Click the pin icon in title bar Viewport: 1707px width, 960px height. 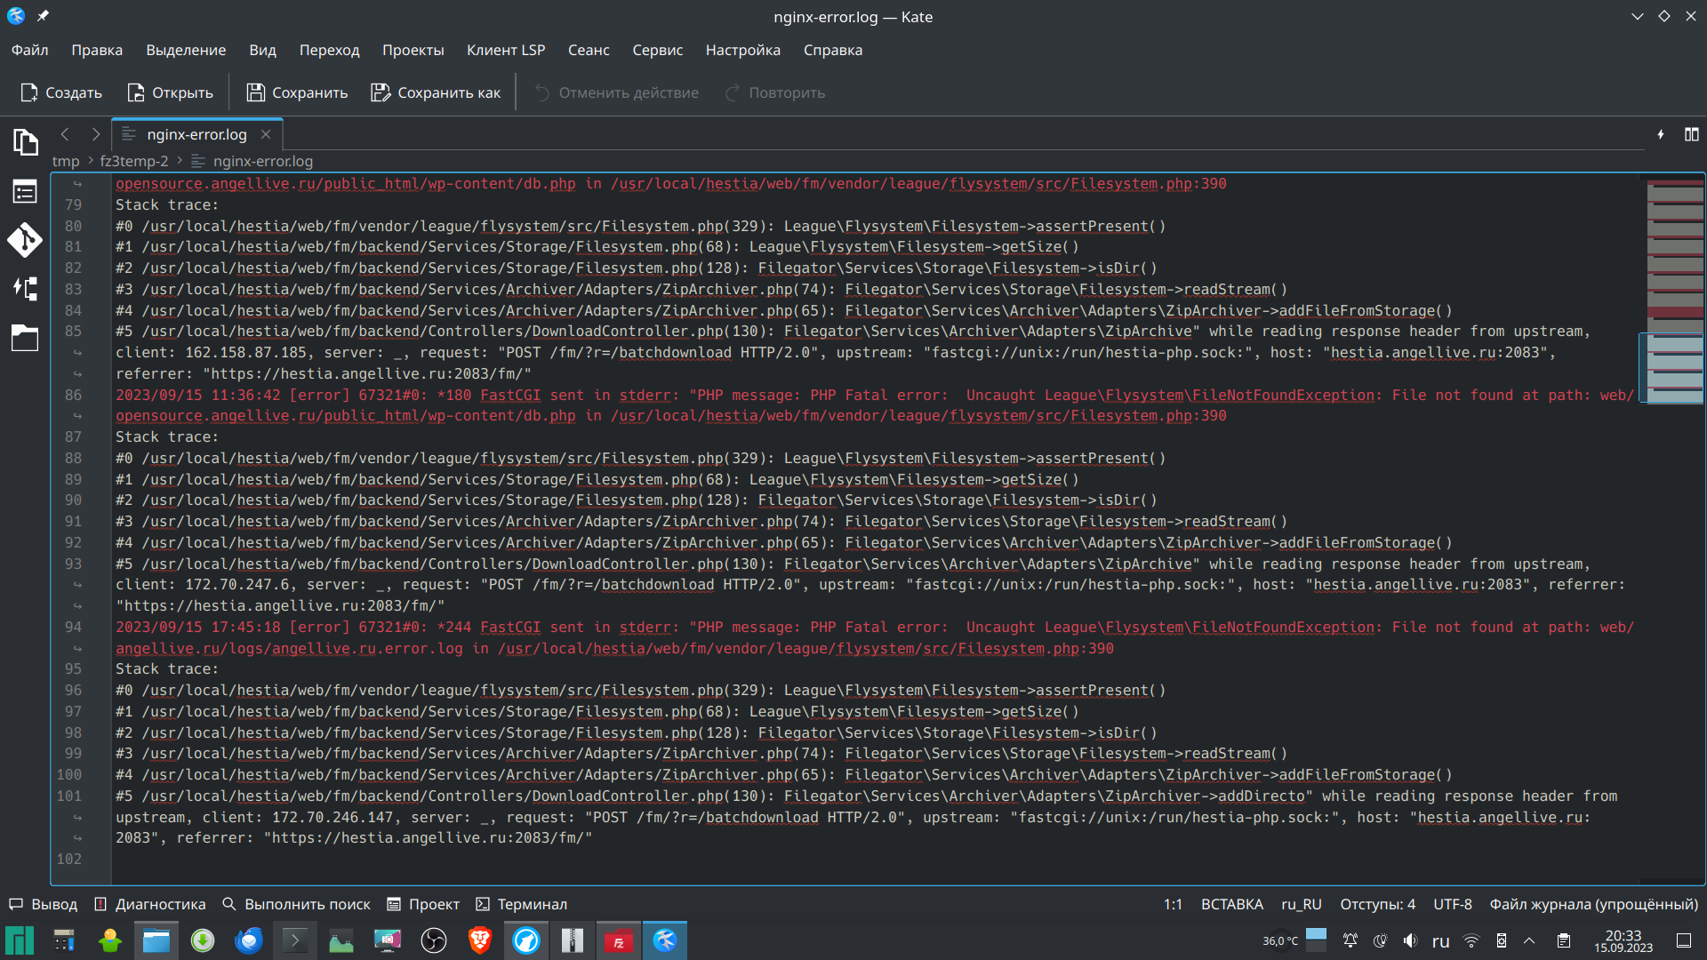tap(43, 16)
